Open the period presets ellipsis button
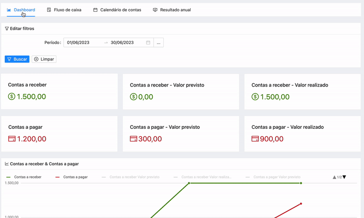 click(158, 43)
